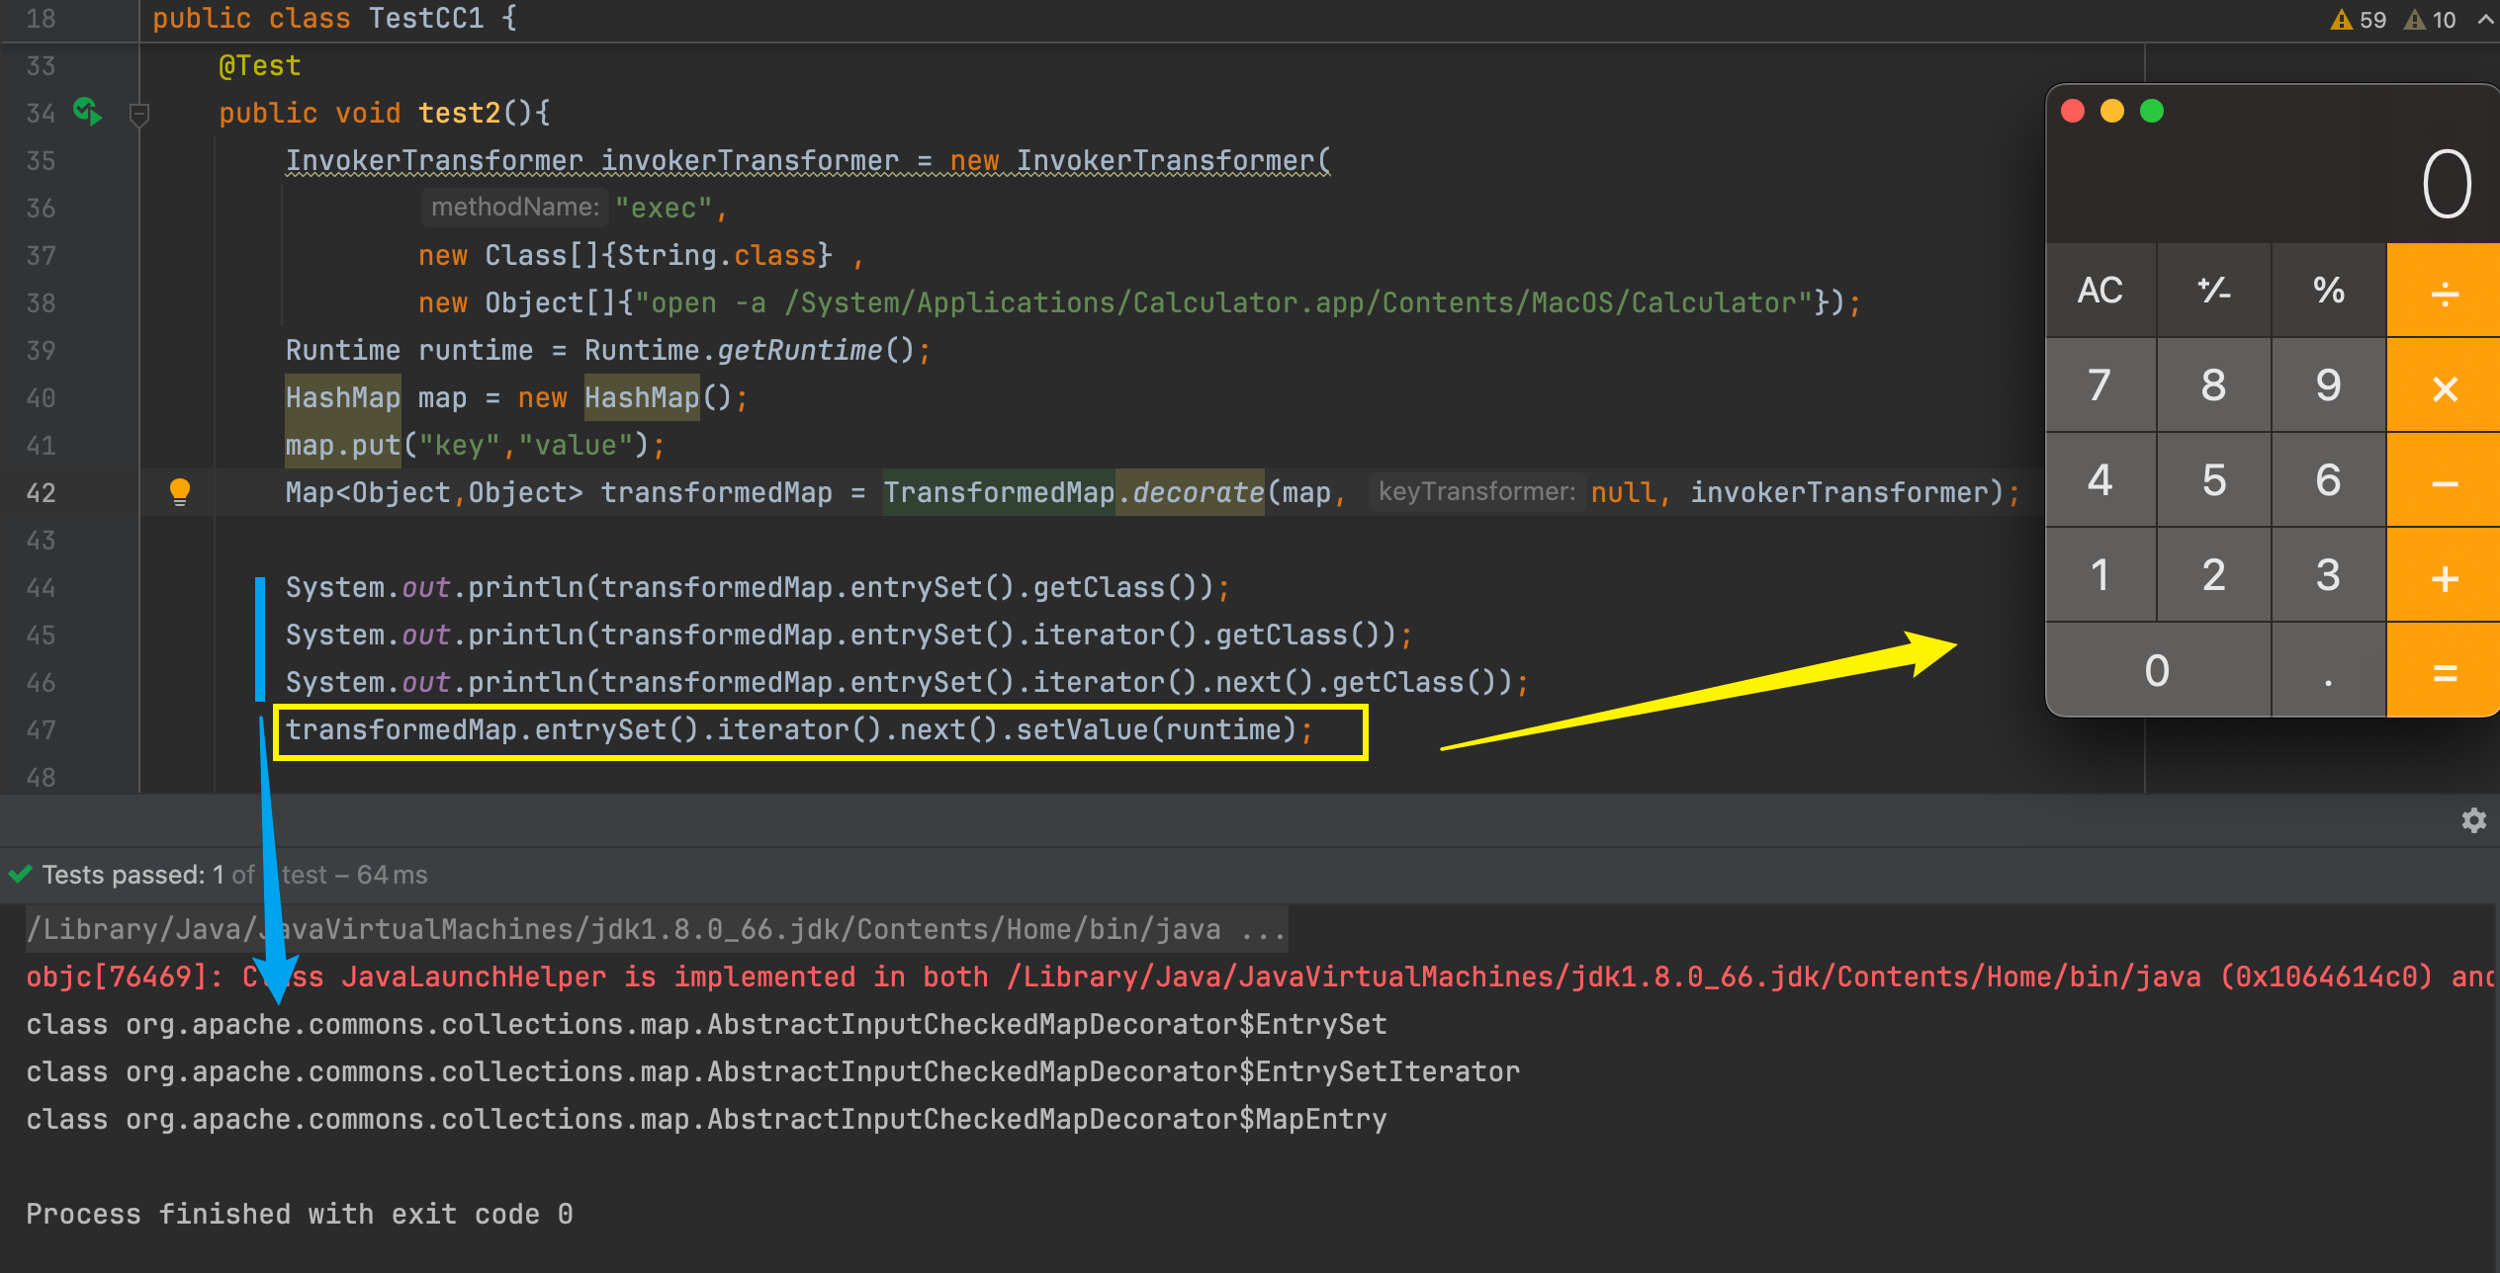The height and width of the screenshot is (1273, 2500).
Task: Click the methodName parameter hint
Action: (515, 207)
